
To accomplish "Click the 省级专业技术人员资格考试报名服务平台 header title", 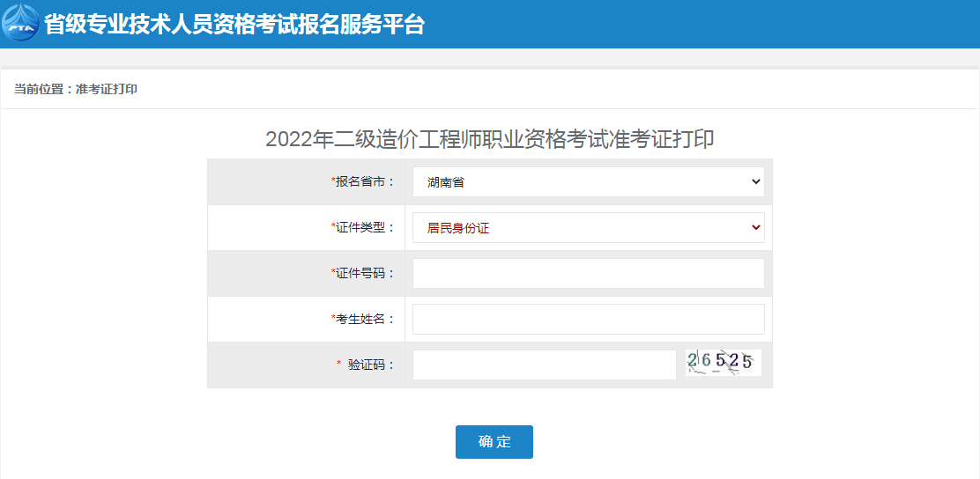I will pos(234,24).
